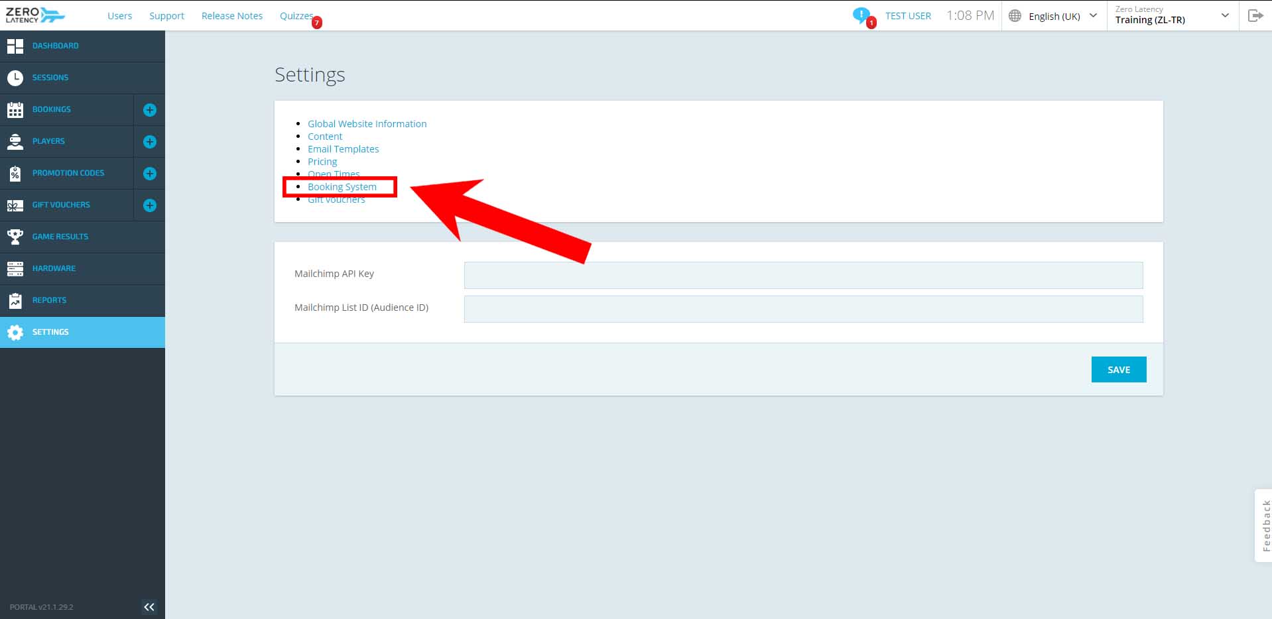
Task: Log out using the exit icon
Action: click(x=1255, y=15)
